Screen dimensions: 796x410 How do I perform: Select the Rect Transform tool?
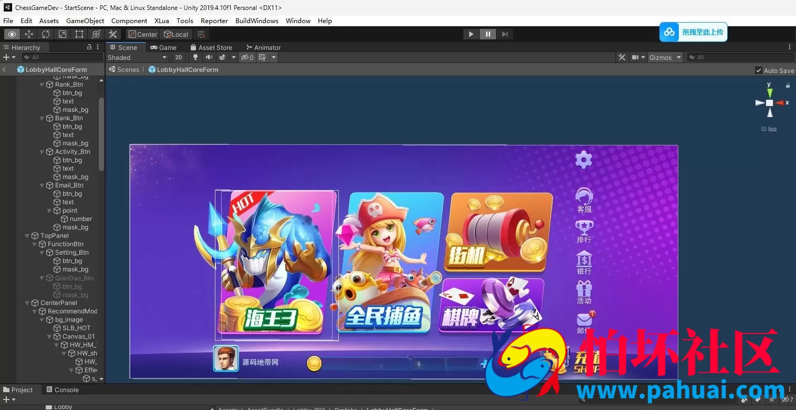pyautogui.click(x=79, y=34)
